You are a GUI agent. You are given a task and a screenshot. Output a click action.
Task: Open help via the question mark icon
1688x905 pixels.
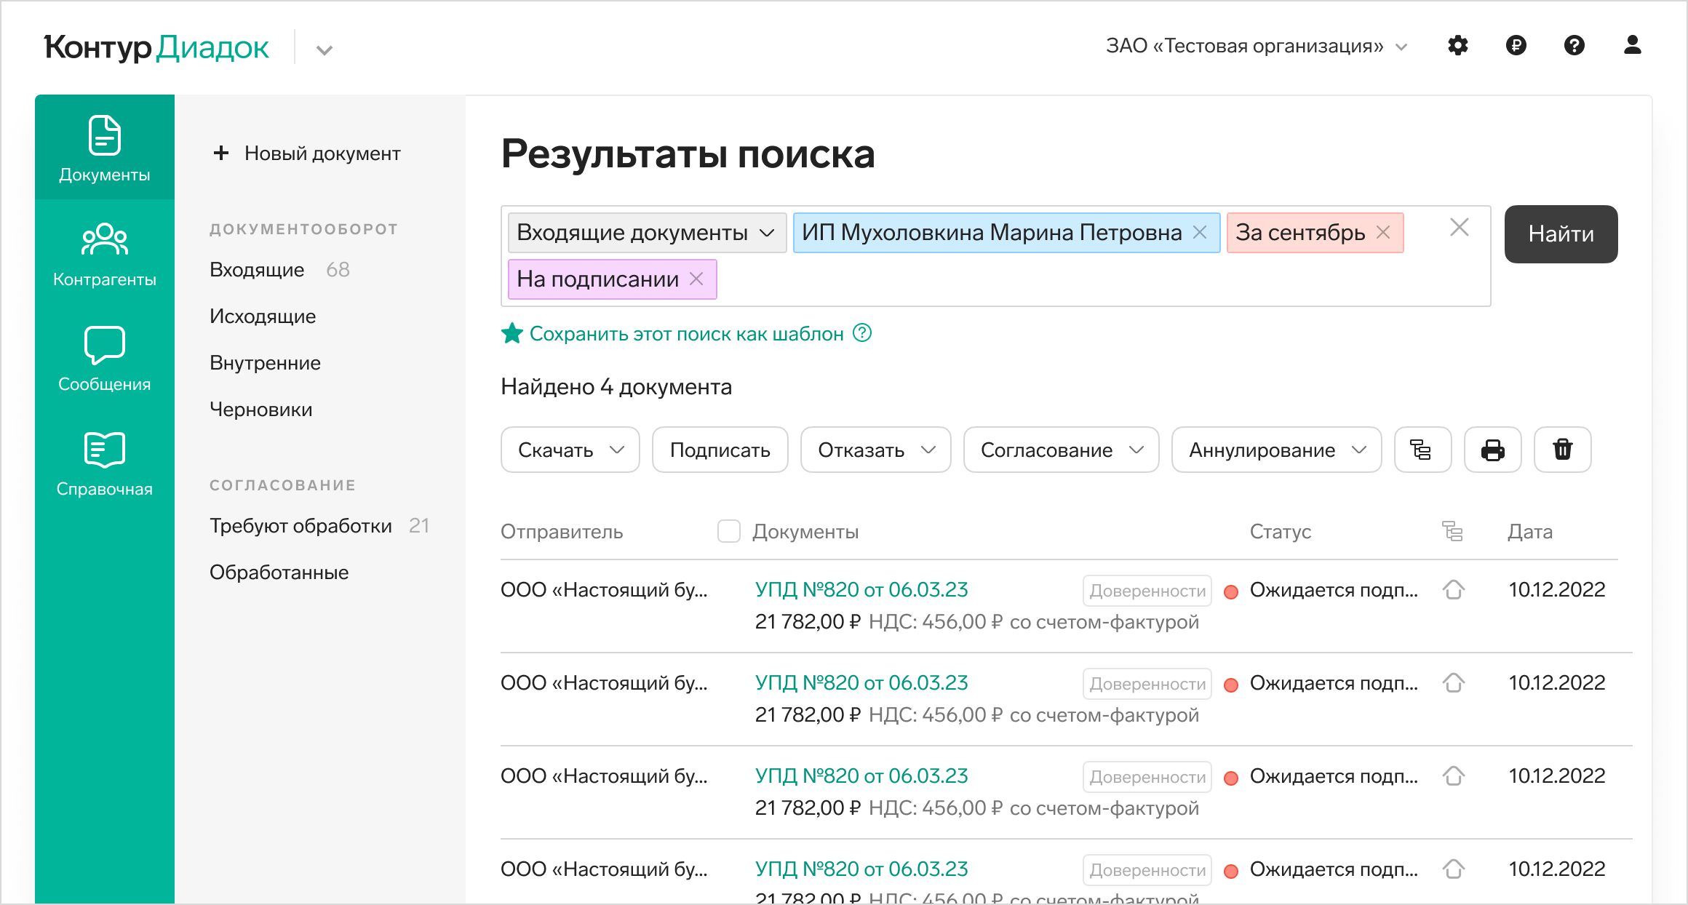[x=1574, y=46]
